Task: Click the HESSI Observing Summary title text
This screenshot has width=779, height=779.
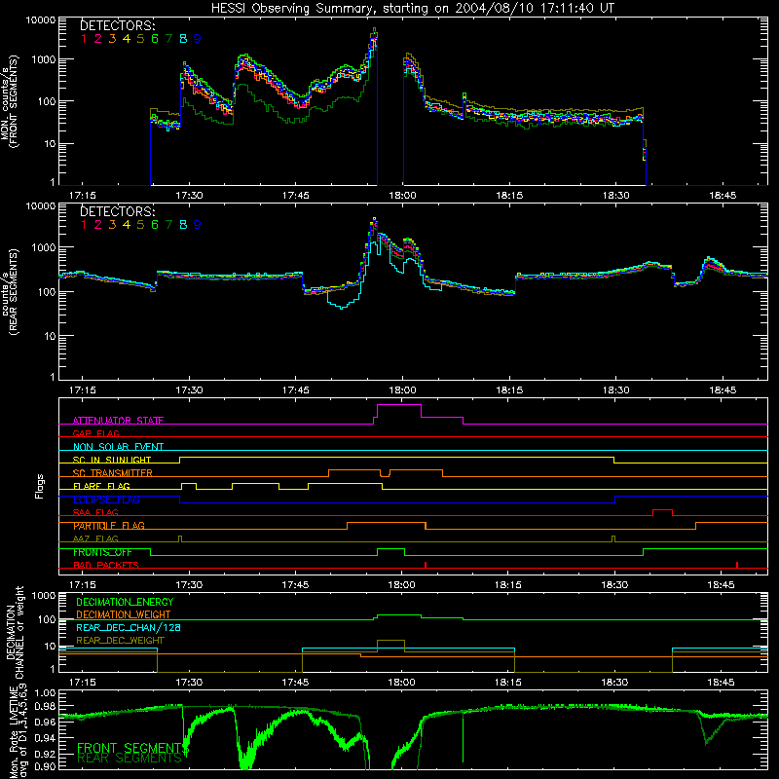Action: [x=412, y=8]
